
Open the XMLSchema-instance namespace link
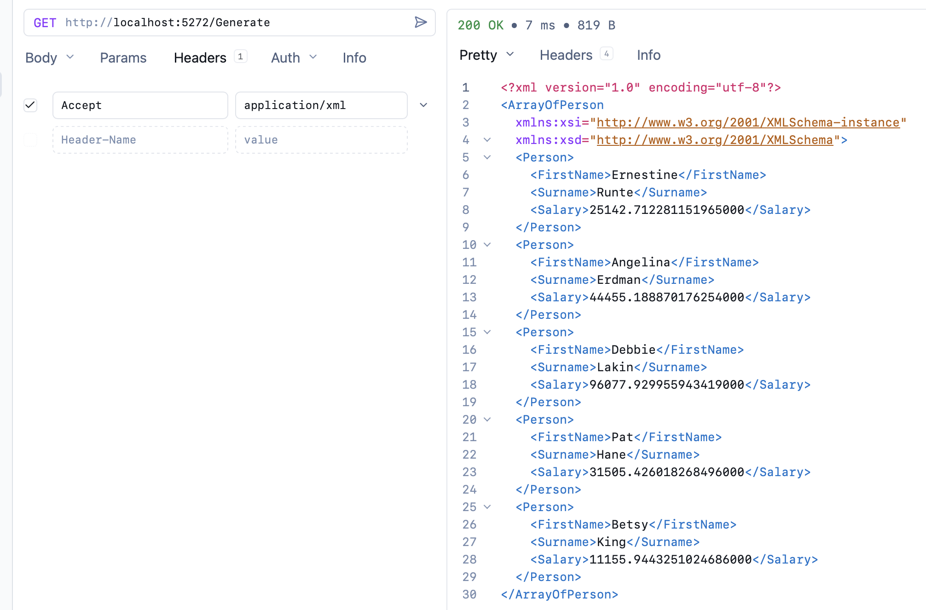tap(748, 122)
